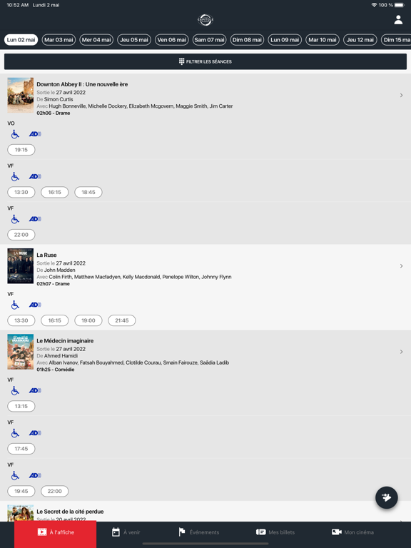Tap the battery status indicator
Viewport: 411px width, 548px height.
pyautogui.click(x=400, y=5)
